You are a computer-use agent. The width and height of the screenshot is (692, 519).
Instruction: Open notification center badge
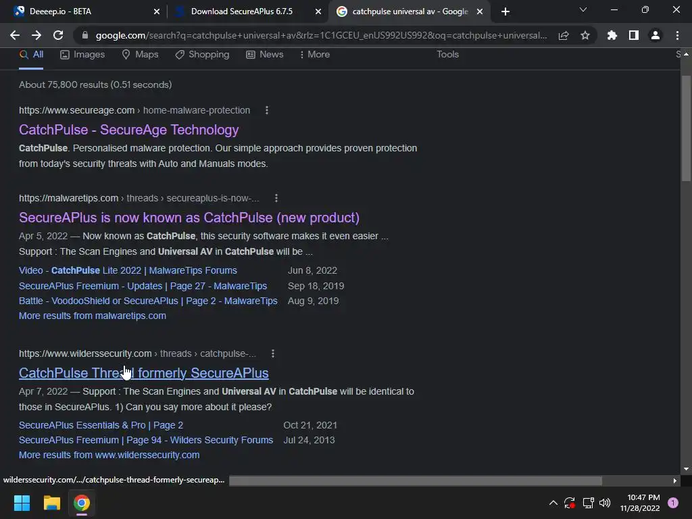click(x=673, y=503)
